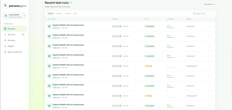This screenshot has width=232, height=110.
Task: Click the Status column header
Action: click(x=146, y=19)
